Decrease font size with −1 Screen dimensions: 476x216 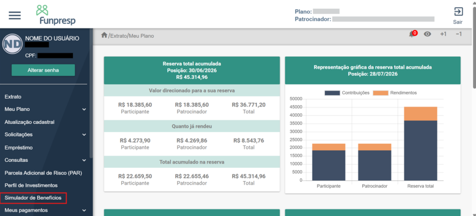pyautogui.click(x=459, y=34)
